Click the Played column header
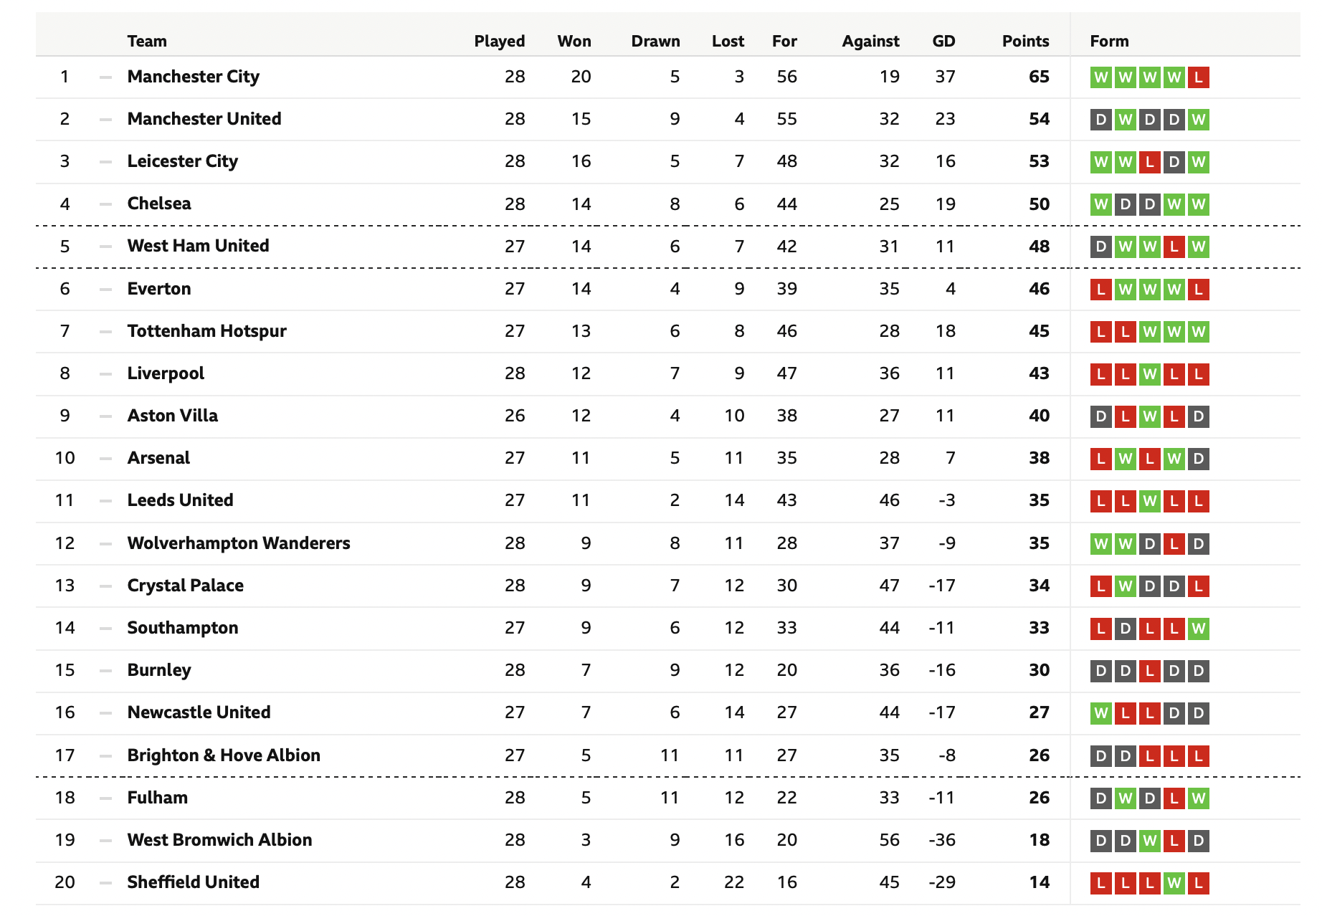 coord(499,41)
